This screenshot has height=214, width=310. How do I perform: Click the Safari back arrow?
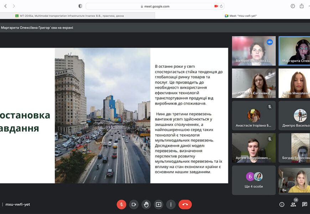(5, 6)
